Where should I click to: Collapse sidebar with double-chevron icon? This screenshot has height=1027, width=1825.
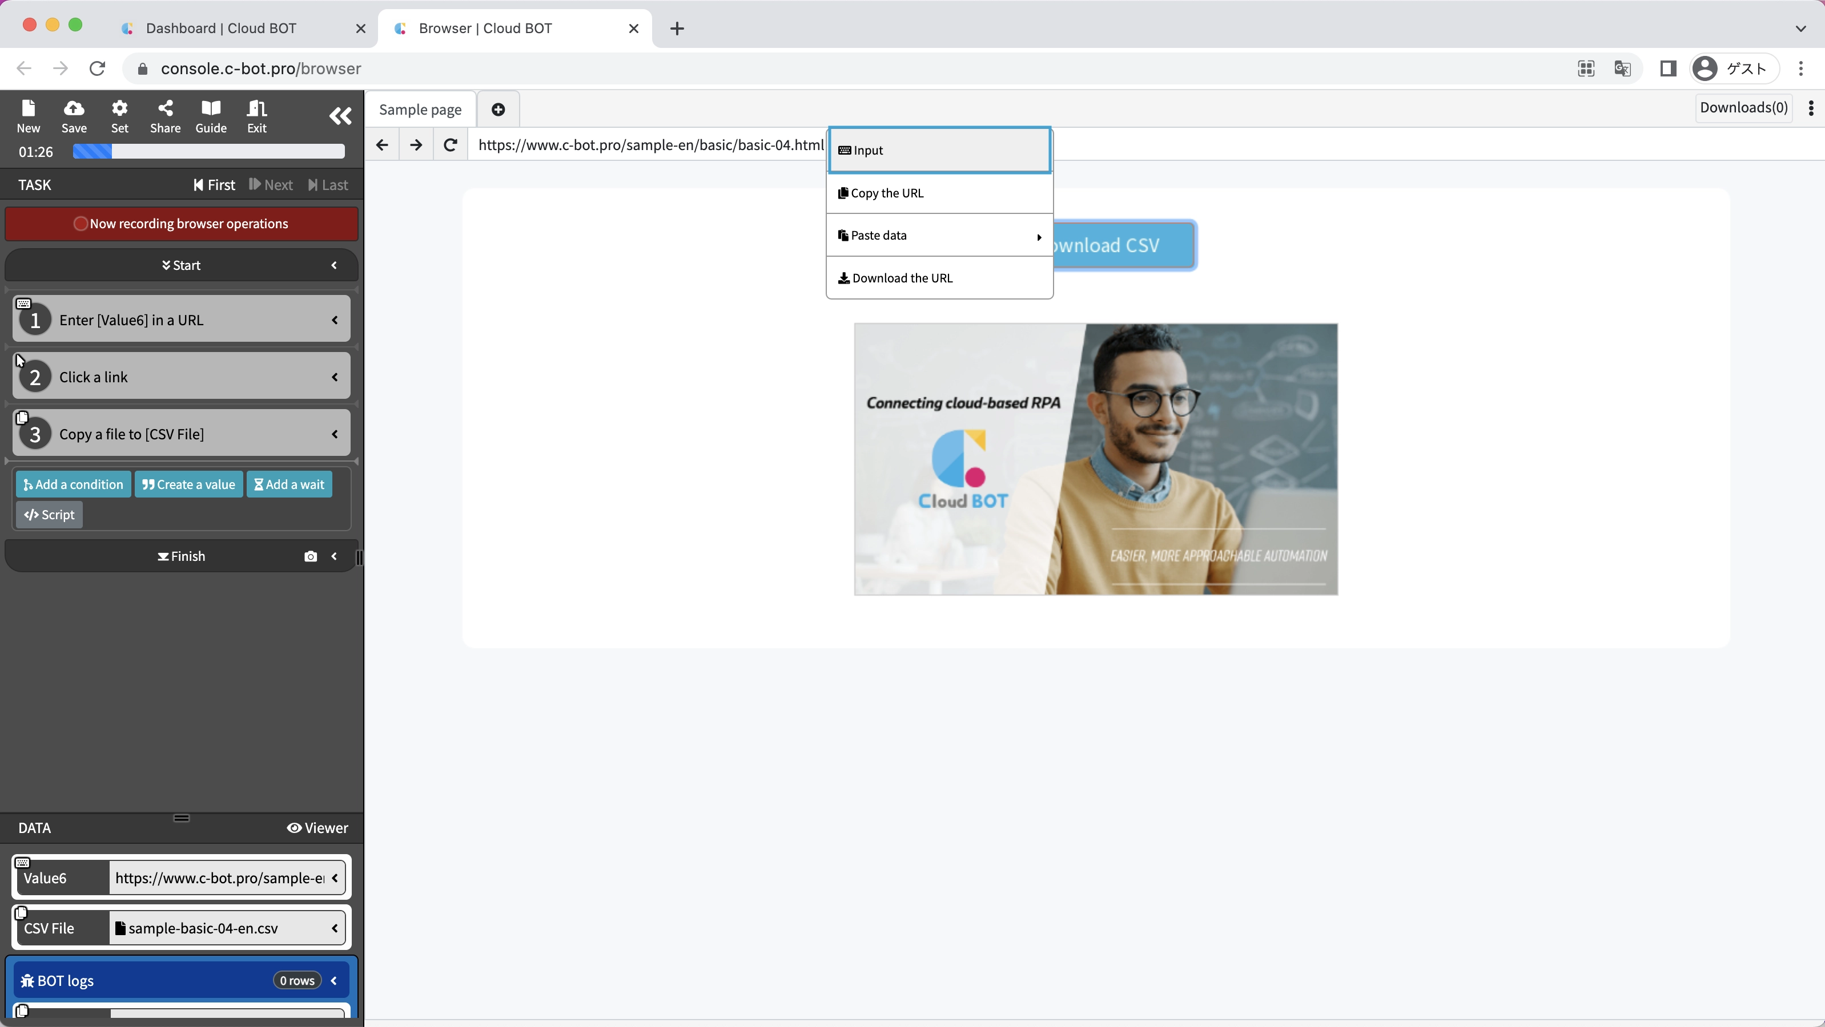pyautogui.click(x=340, y=116)
